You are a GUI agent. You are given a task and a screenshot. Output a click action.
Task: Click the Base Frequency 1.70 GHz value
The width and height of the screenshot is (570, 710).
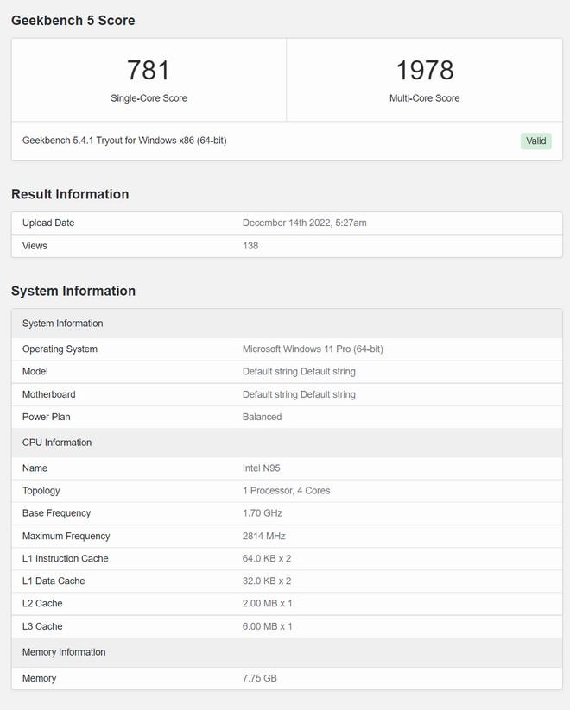pos(263,513)
